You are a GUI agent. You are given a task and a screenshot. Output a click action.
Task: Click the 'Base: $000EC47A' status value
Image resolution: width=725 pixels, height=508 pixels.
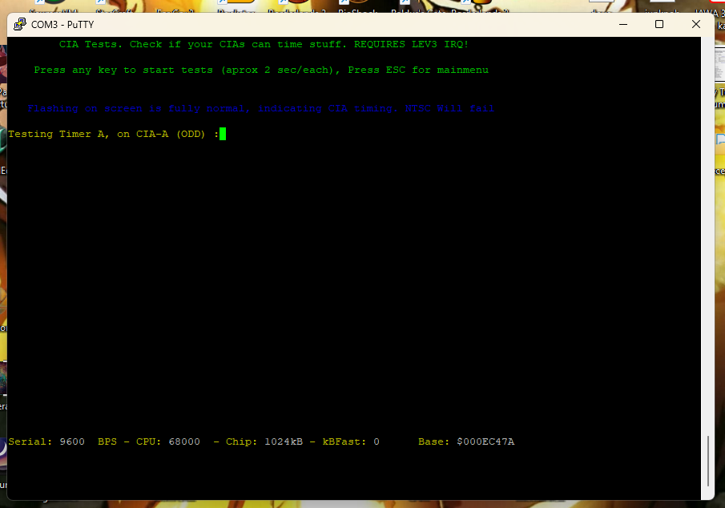466,441
